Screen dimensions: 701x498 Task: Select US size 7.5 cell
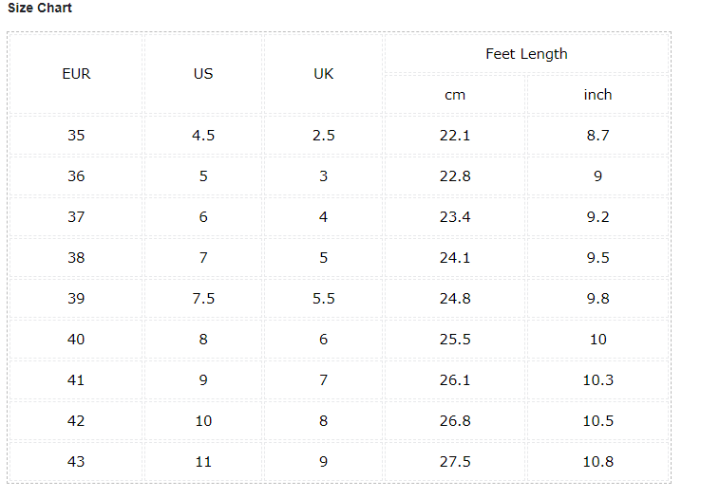(203, 299)
